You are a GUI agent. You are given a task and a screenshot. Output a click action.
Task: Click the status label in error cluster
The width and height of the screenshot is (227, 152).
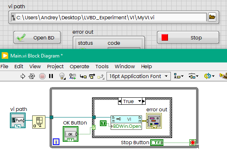[x=85, y=43]
